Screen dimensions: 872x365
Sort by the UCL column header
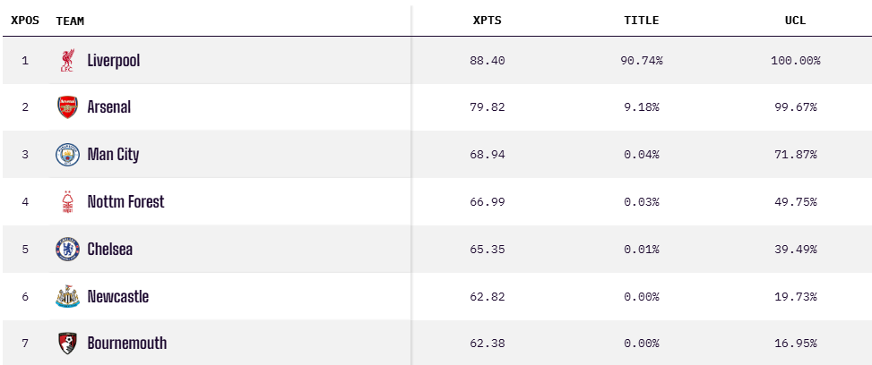[795, 21]
